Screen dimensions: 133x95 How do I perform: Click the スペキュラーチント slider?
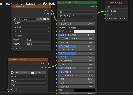76,50
